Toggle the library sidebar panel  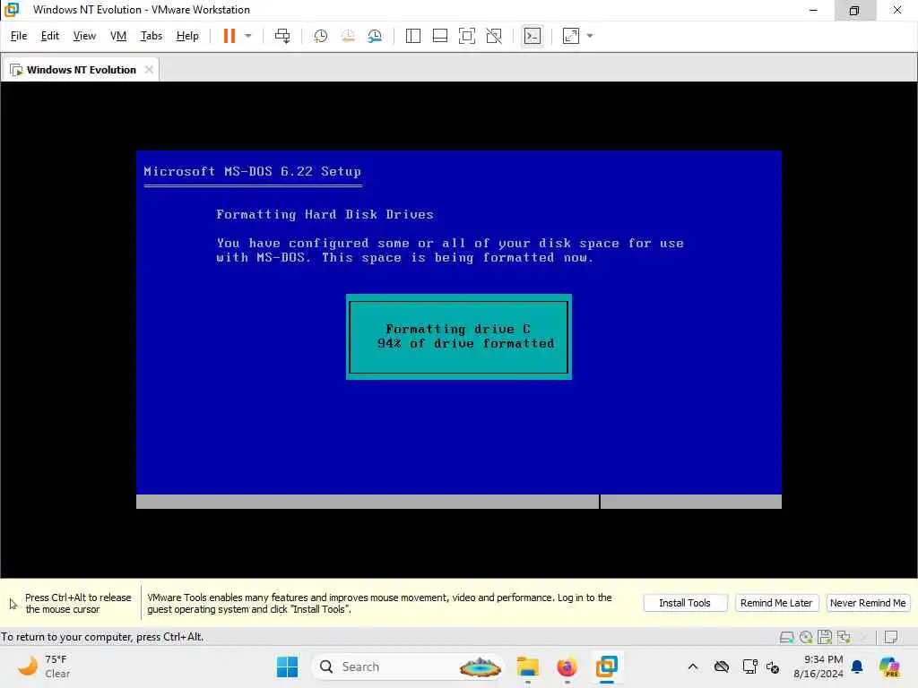click(x=412, y=36)
